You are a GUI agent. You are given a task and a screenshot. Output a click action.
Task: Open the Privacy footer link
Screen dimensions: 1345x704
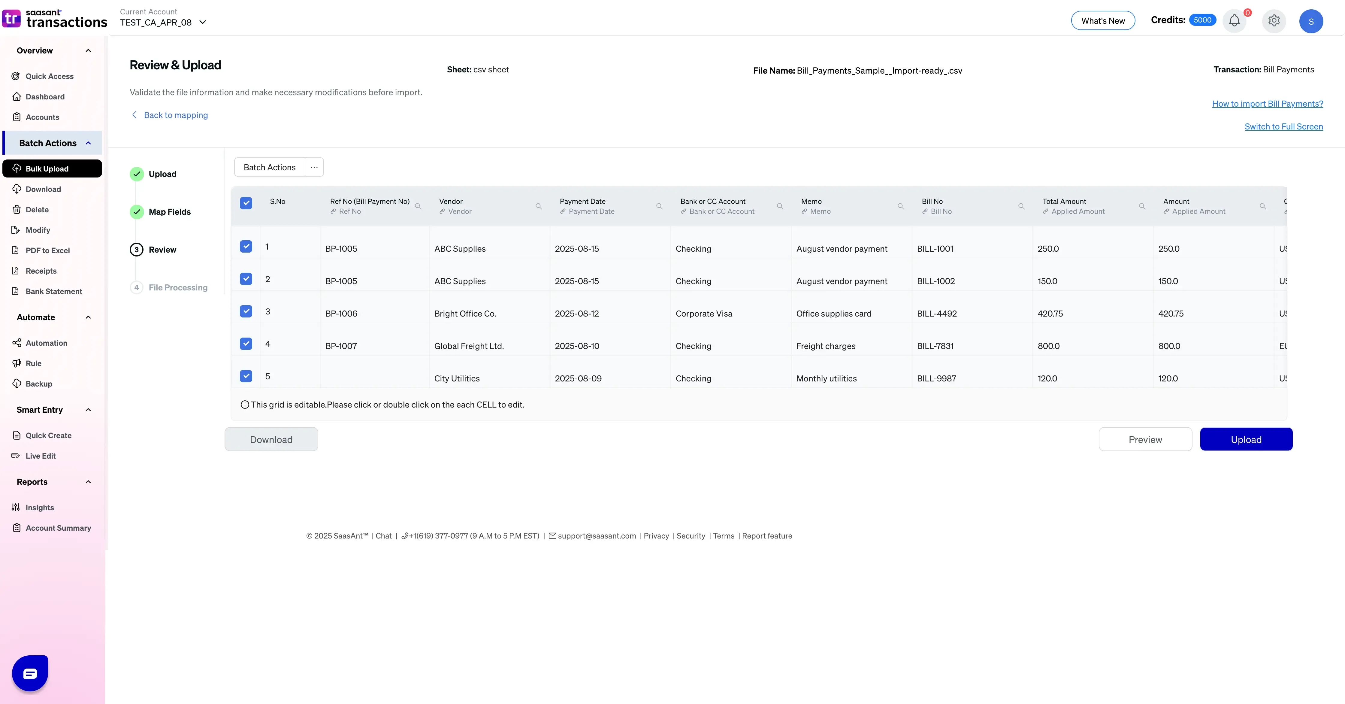coord(656,536)
